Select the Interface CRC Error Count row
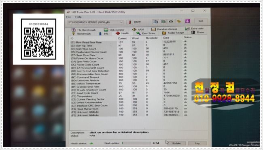The height and width of the screenshot is (150, 263). [x=129, y=105]
